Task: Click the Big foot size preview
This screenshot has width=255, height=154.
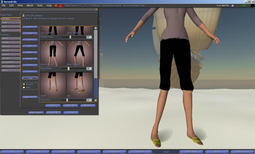Action: (79, 84)
